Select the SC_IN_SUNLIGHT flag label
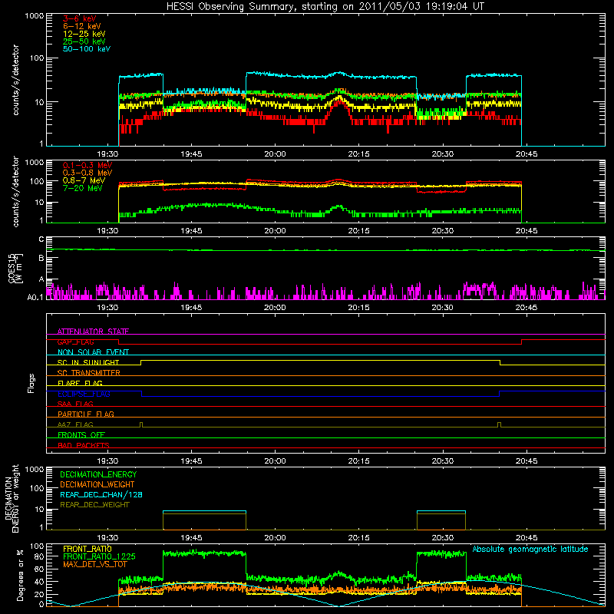Image resolution: width=614 pixels, height=614 pixels. (x=88, y=362)
